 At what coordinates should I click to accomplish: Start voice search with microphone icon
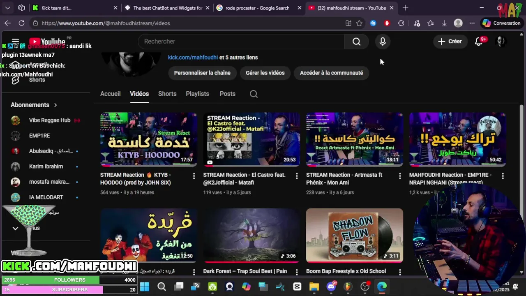383,42
